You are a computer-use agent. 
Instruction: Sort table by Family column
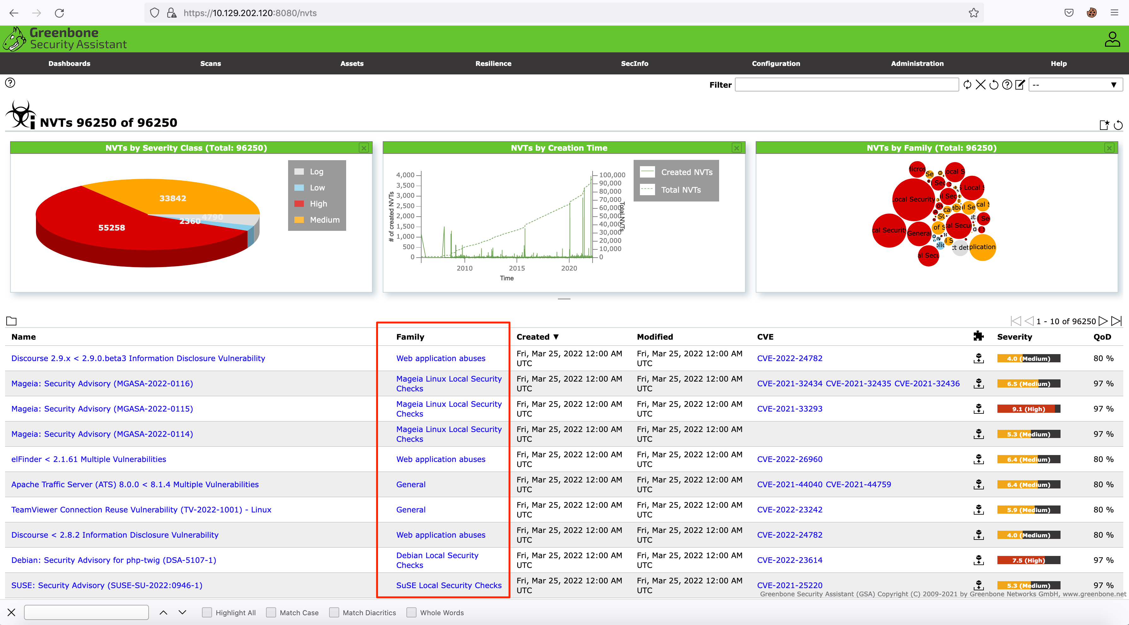(410, 336)
